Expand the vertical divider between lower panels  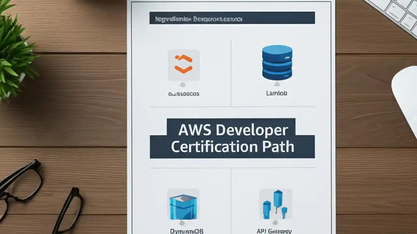(231, 201)
